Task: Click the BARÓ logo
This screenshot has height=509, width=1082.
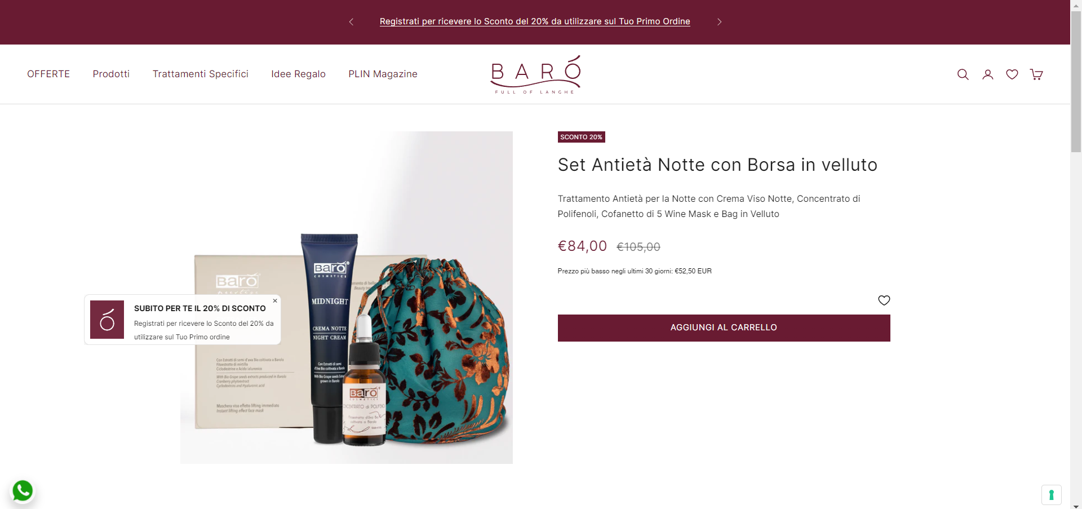Action: (535, 74)
